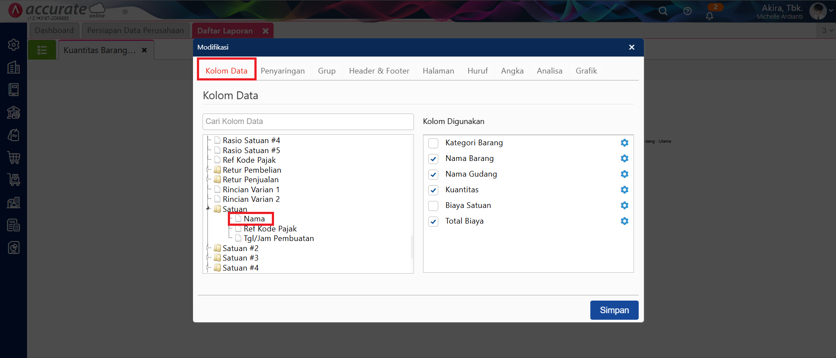836x358 pixels.
Task: Open the help question mark icon
Action: point(687,11)
